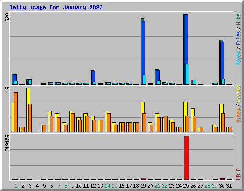This screenshot has height=191, width=244.
Task: Click the 620 axis maximum label
Action: click(x=7, y=18)
